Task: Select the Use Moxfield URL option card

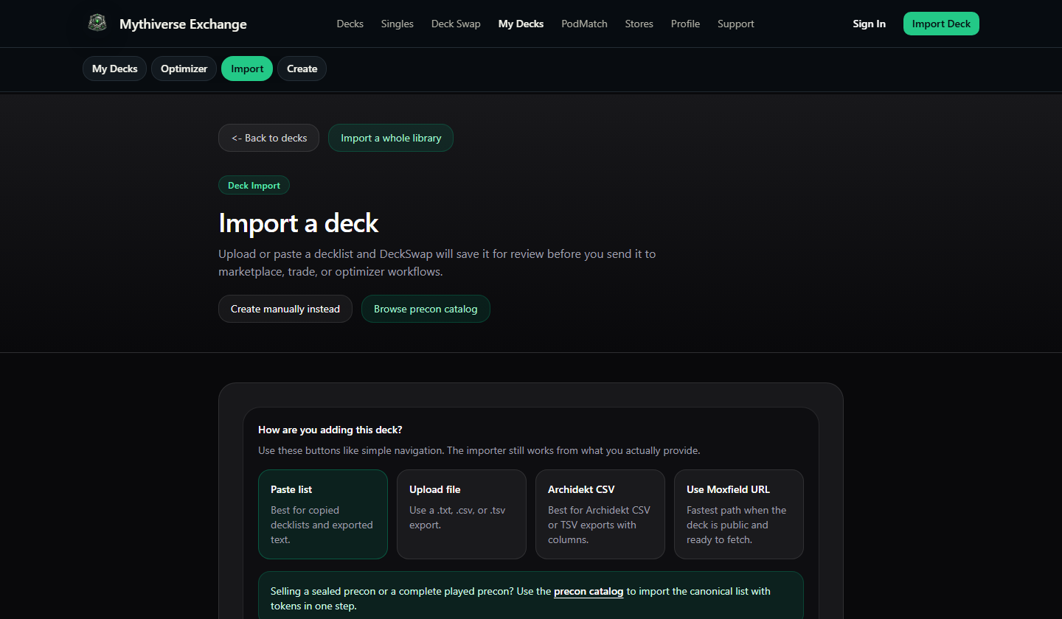Action: point(739,514)
